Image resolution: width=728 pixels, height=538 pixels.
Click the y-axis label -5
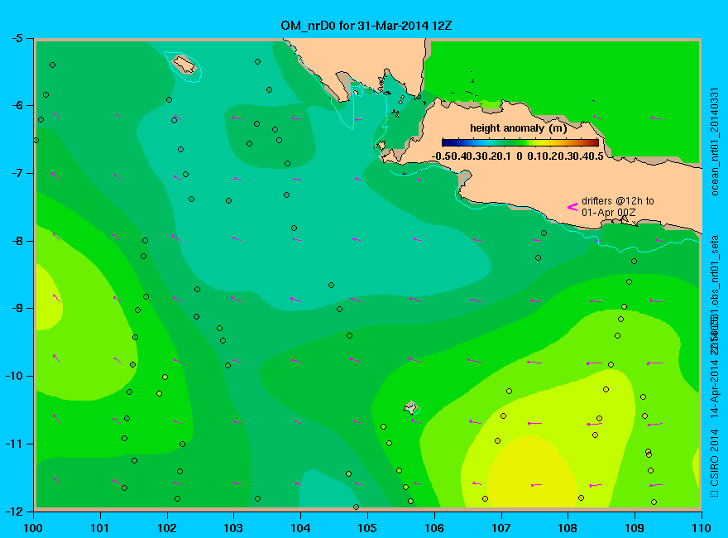(17, 38)
